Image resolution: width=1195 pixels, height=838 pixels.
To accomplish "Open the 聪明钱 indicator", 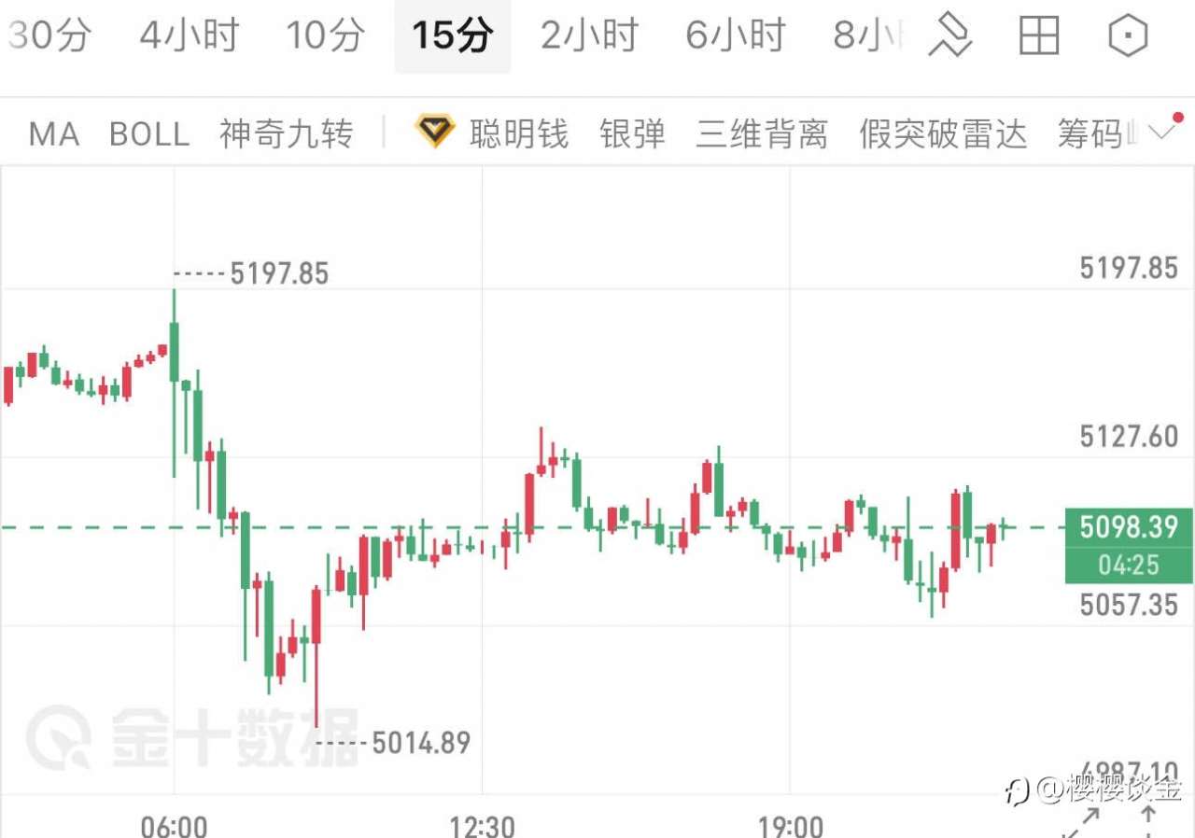I will coord(519,134).
